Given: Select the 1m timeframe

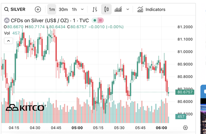Looking at the screenshot, I should pyautogui.click(x=52, y=9).
